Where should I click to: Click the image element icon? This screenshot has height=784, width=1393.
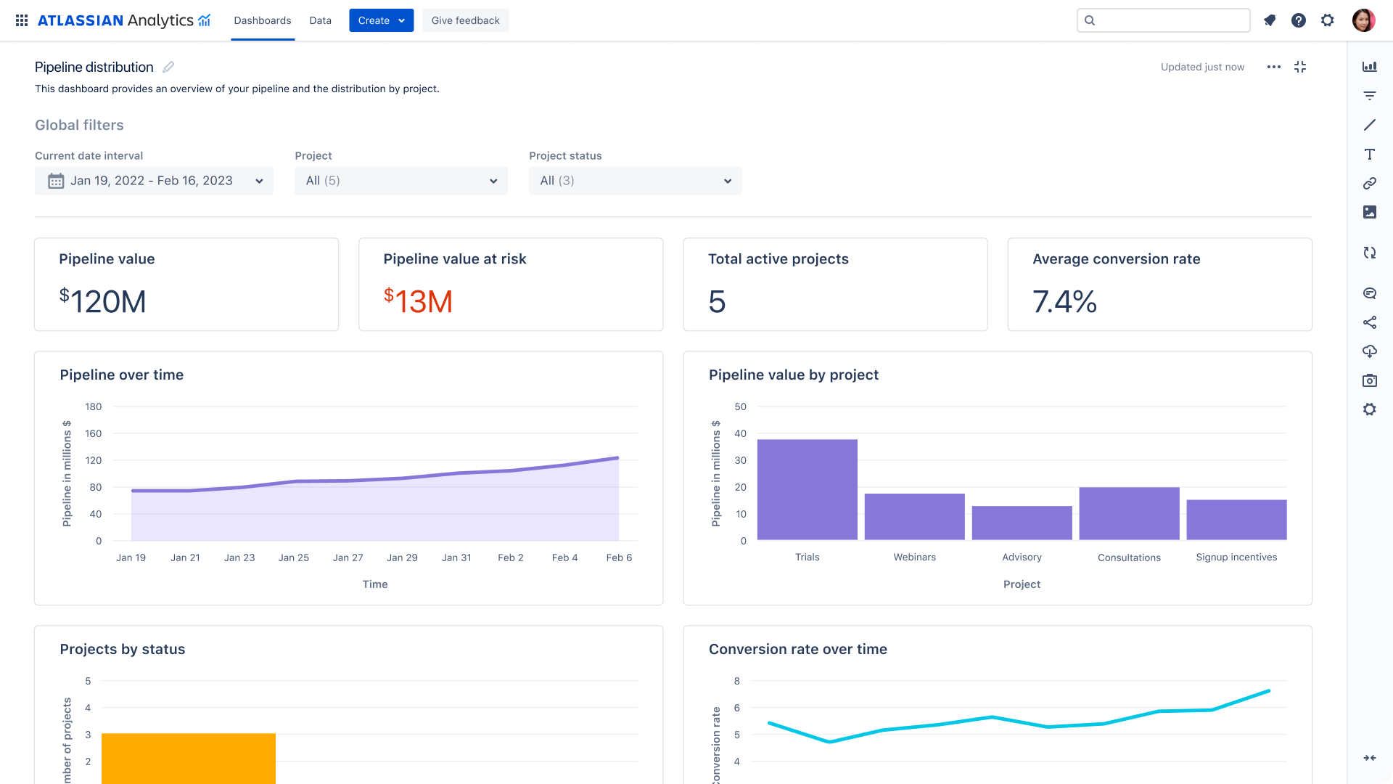pyautogui.click(x=1369, y=212)
